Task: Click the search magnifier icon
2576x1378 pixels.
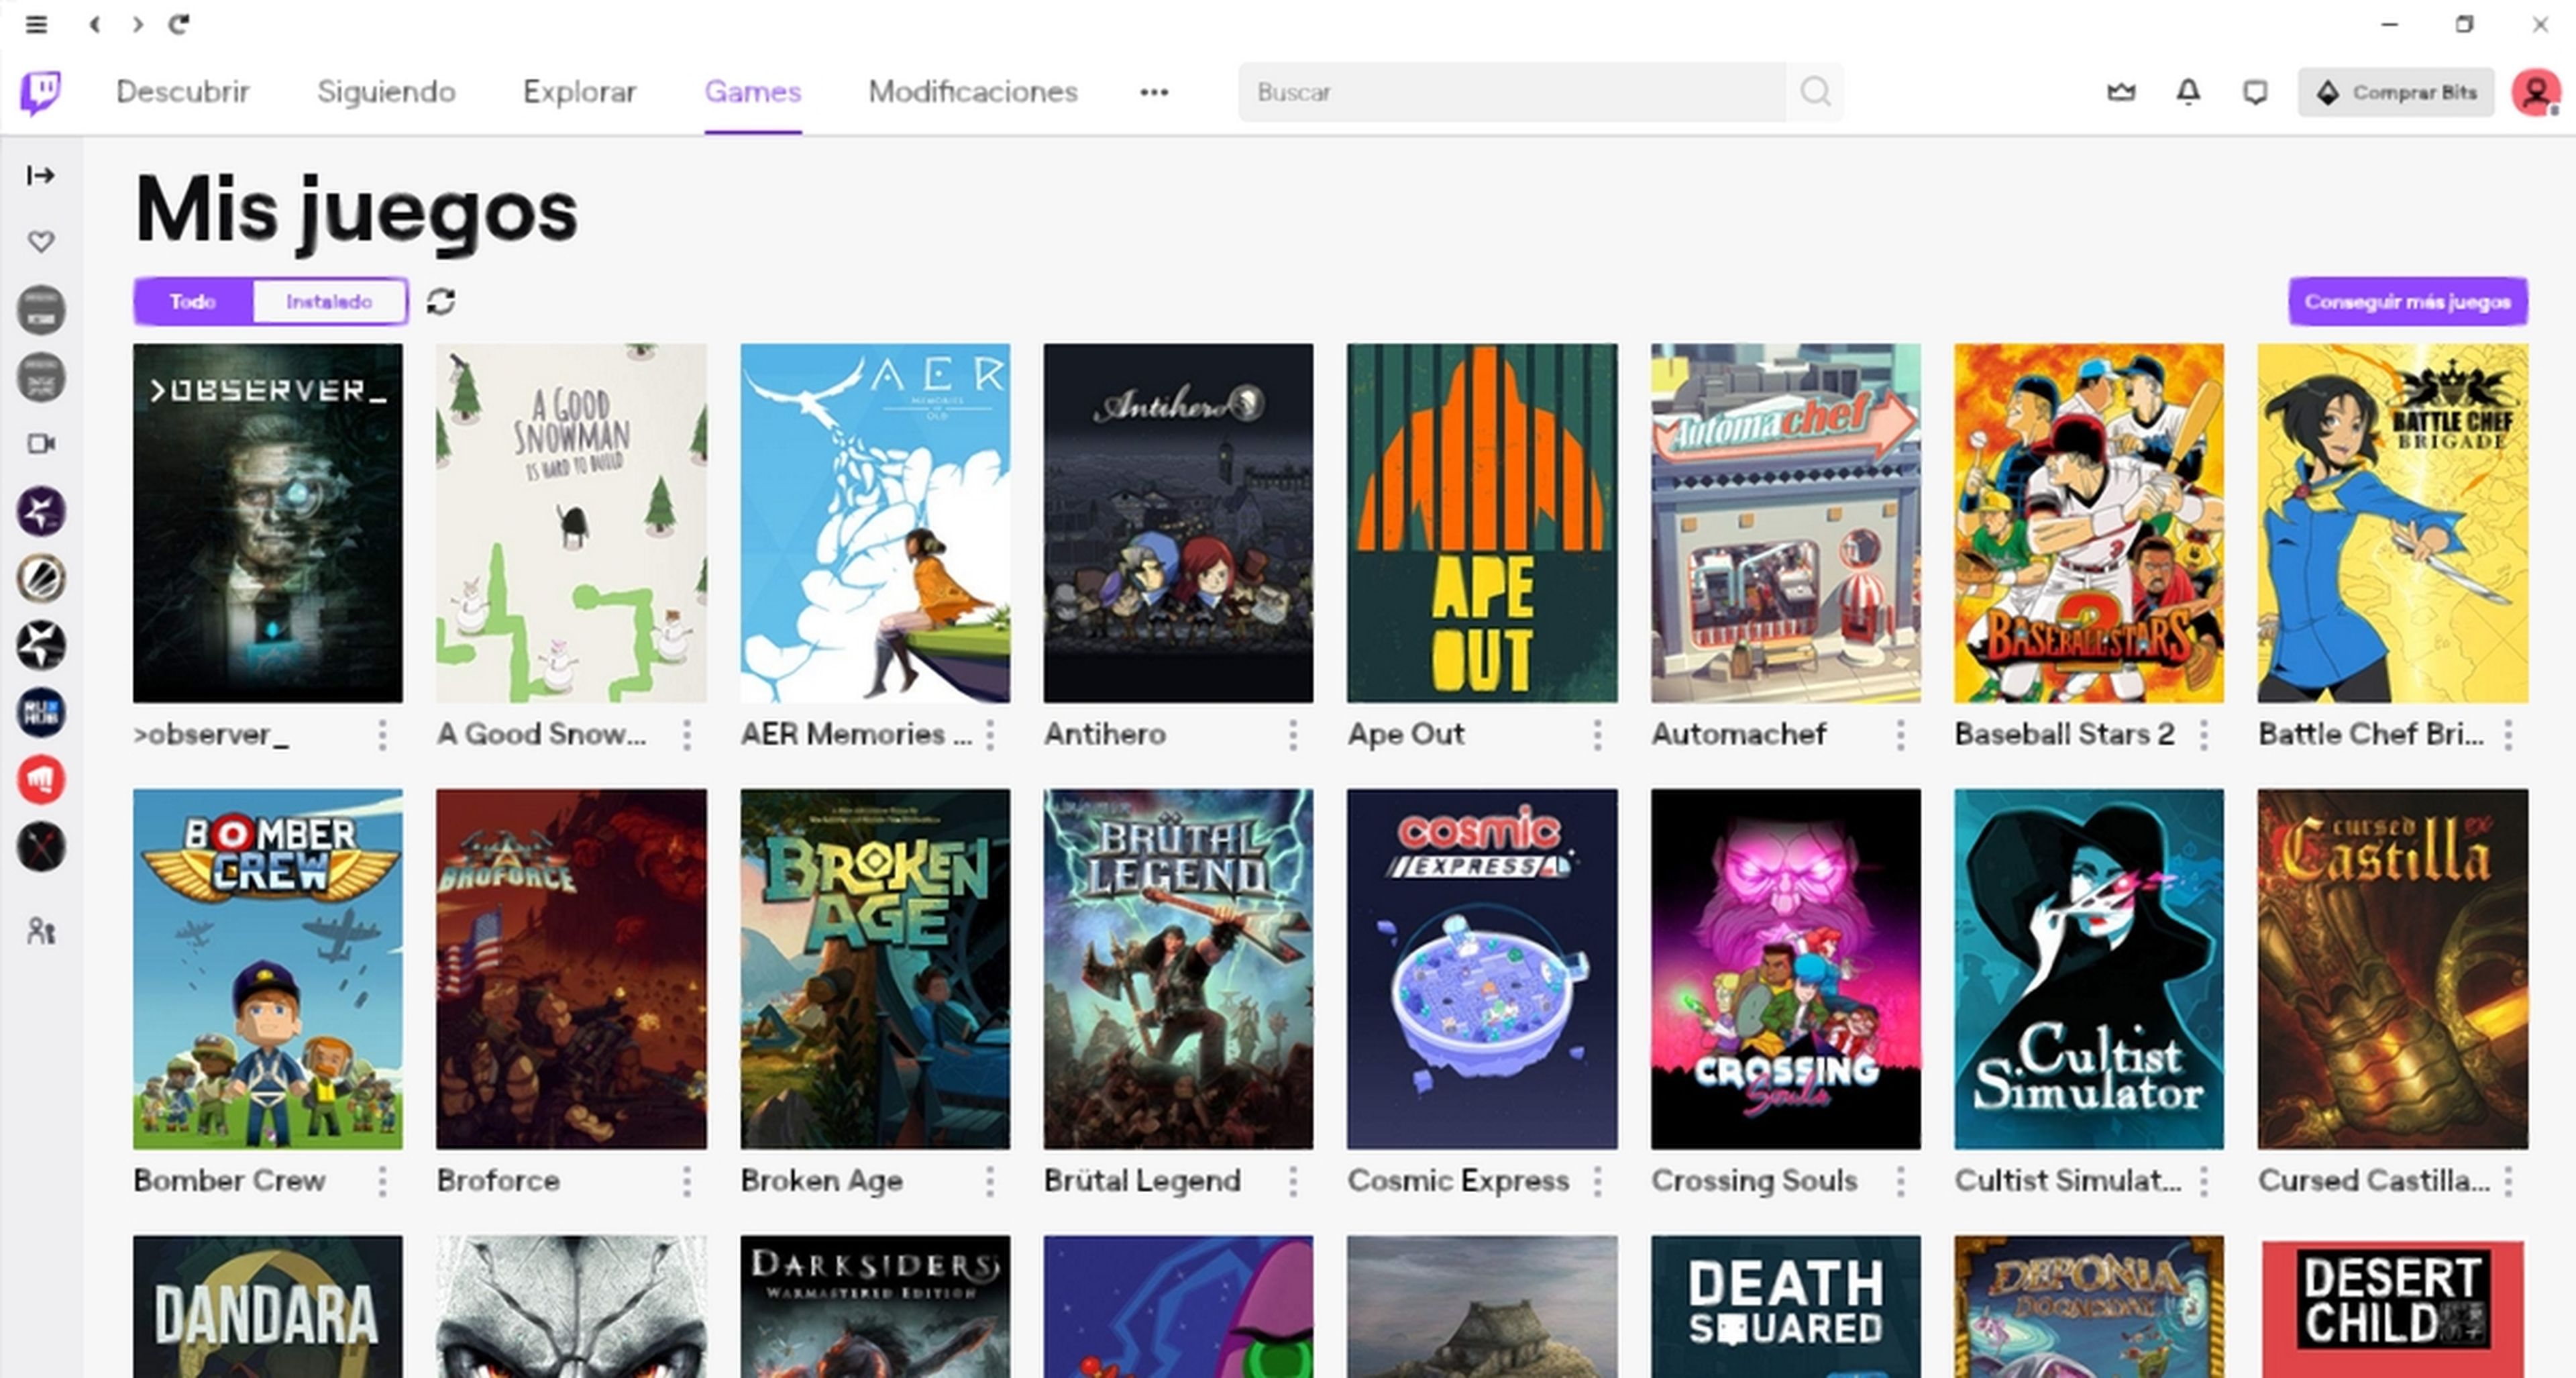Action: point(1815,92)
